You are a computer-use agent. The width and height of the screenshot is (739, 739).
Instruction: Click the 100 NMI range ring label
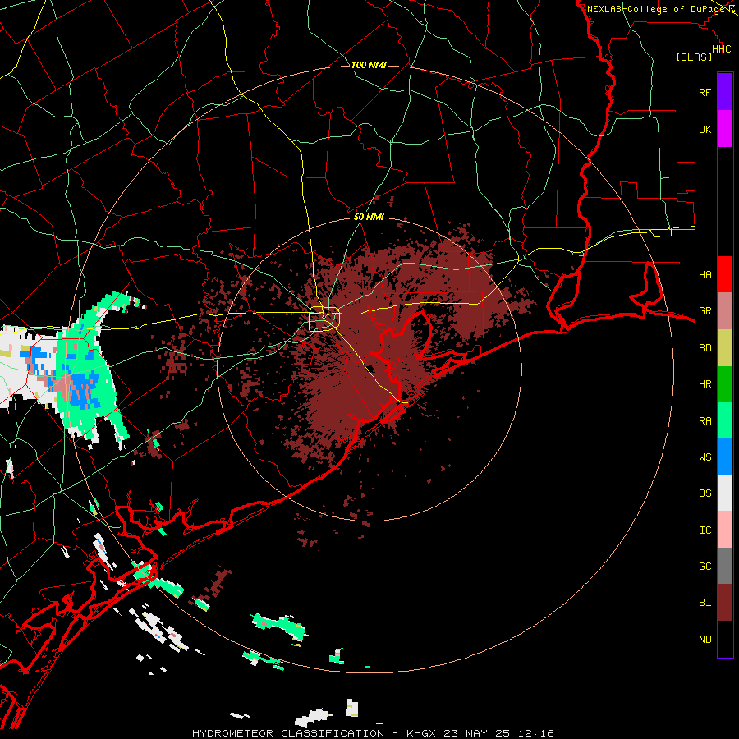(369, 65)
